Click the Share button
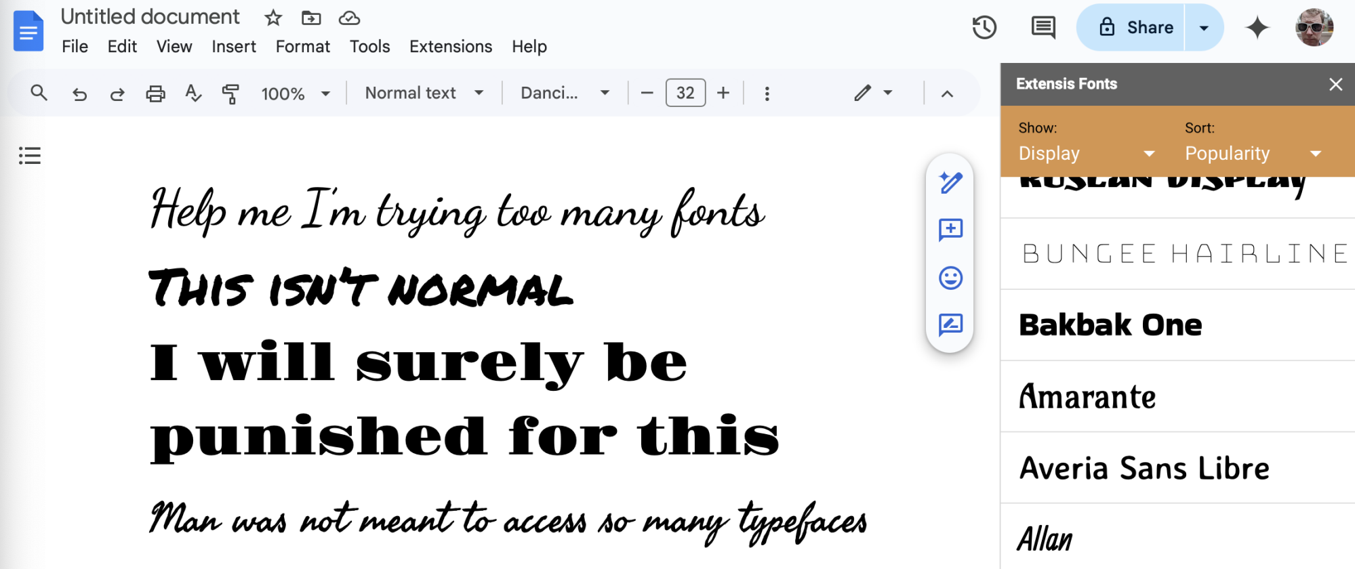This screenshot has height=569, width=1355. [1137, 28]
